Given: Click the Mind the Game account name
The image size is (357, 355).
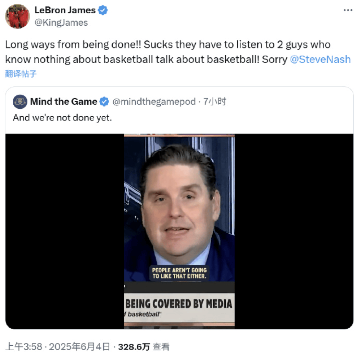Looking at the screenshot, I should coord(64,102).
